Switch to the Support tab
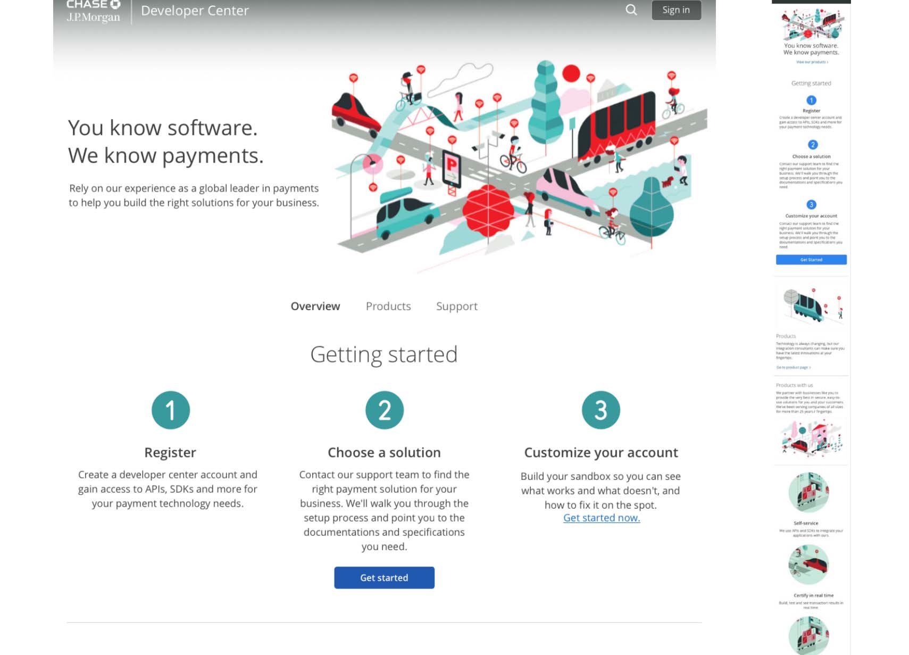Viewport: 909px width, 655px height. tap(457, 306)
